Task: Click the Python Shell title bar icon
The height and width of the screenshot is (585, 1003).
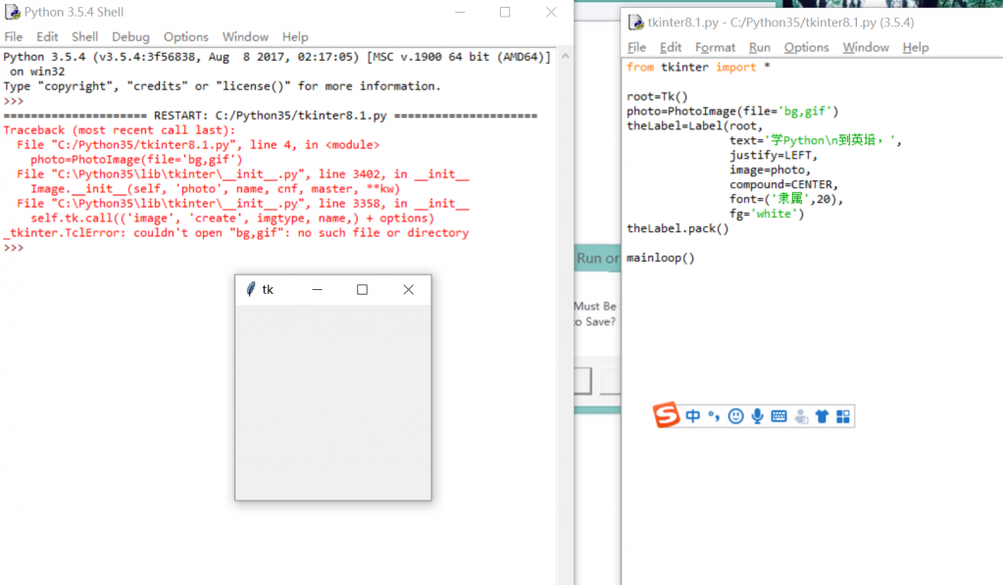Action: 12,12
